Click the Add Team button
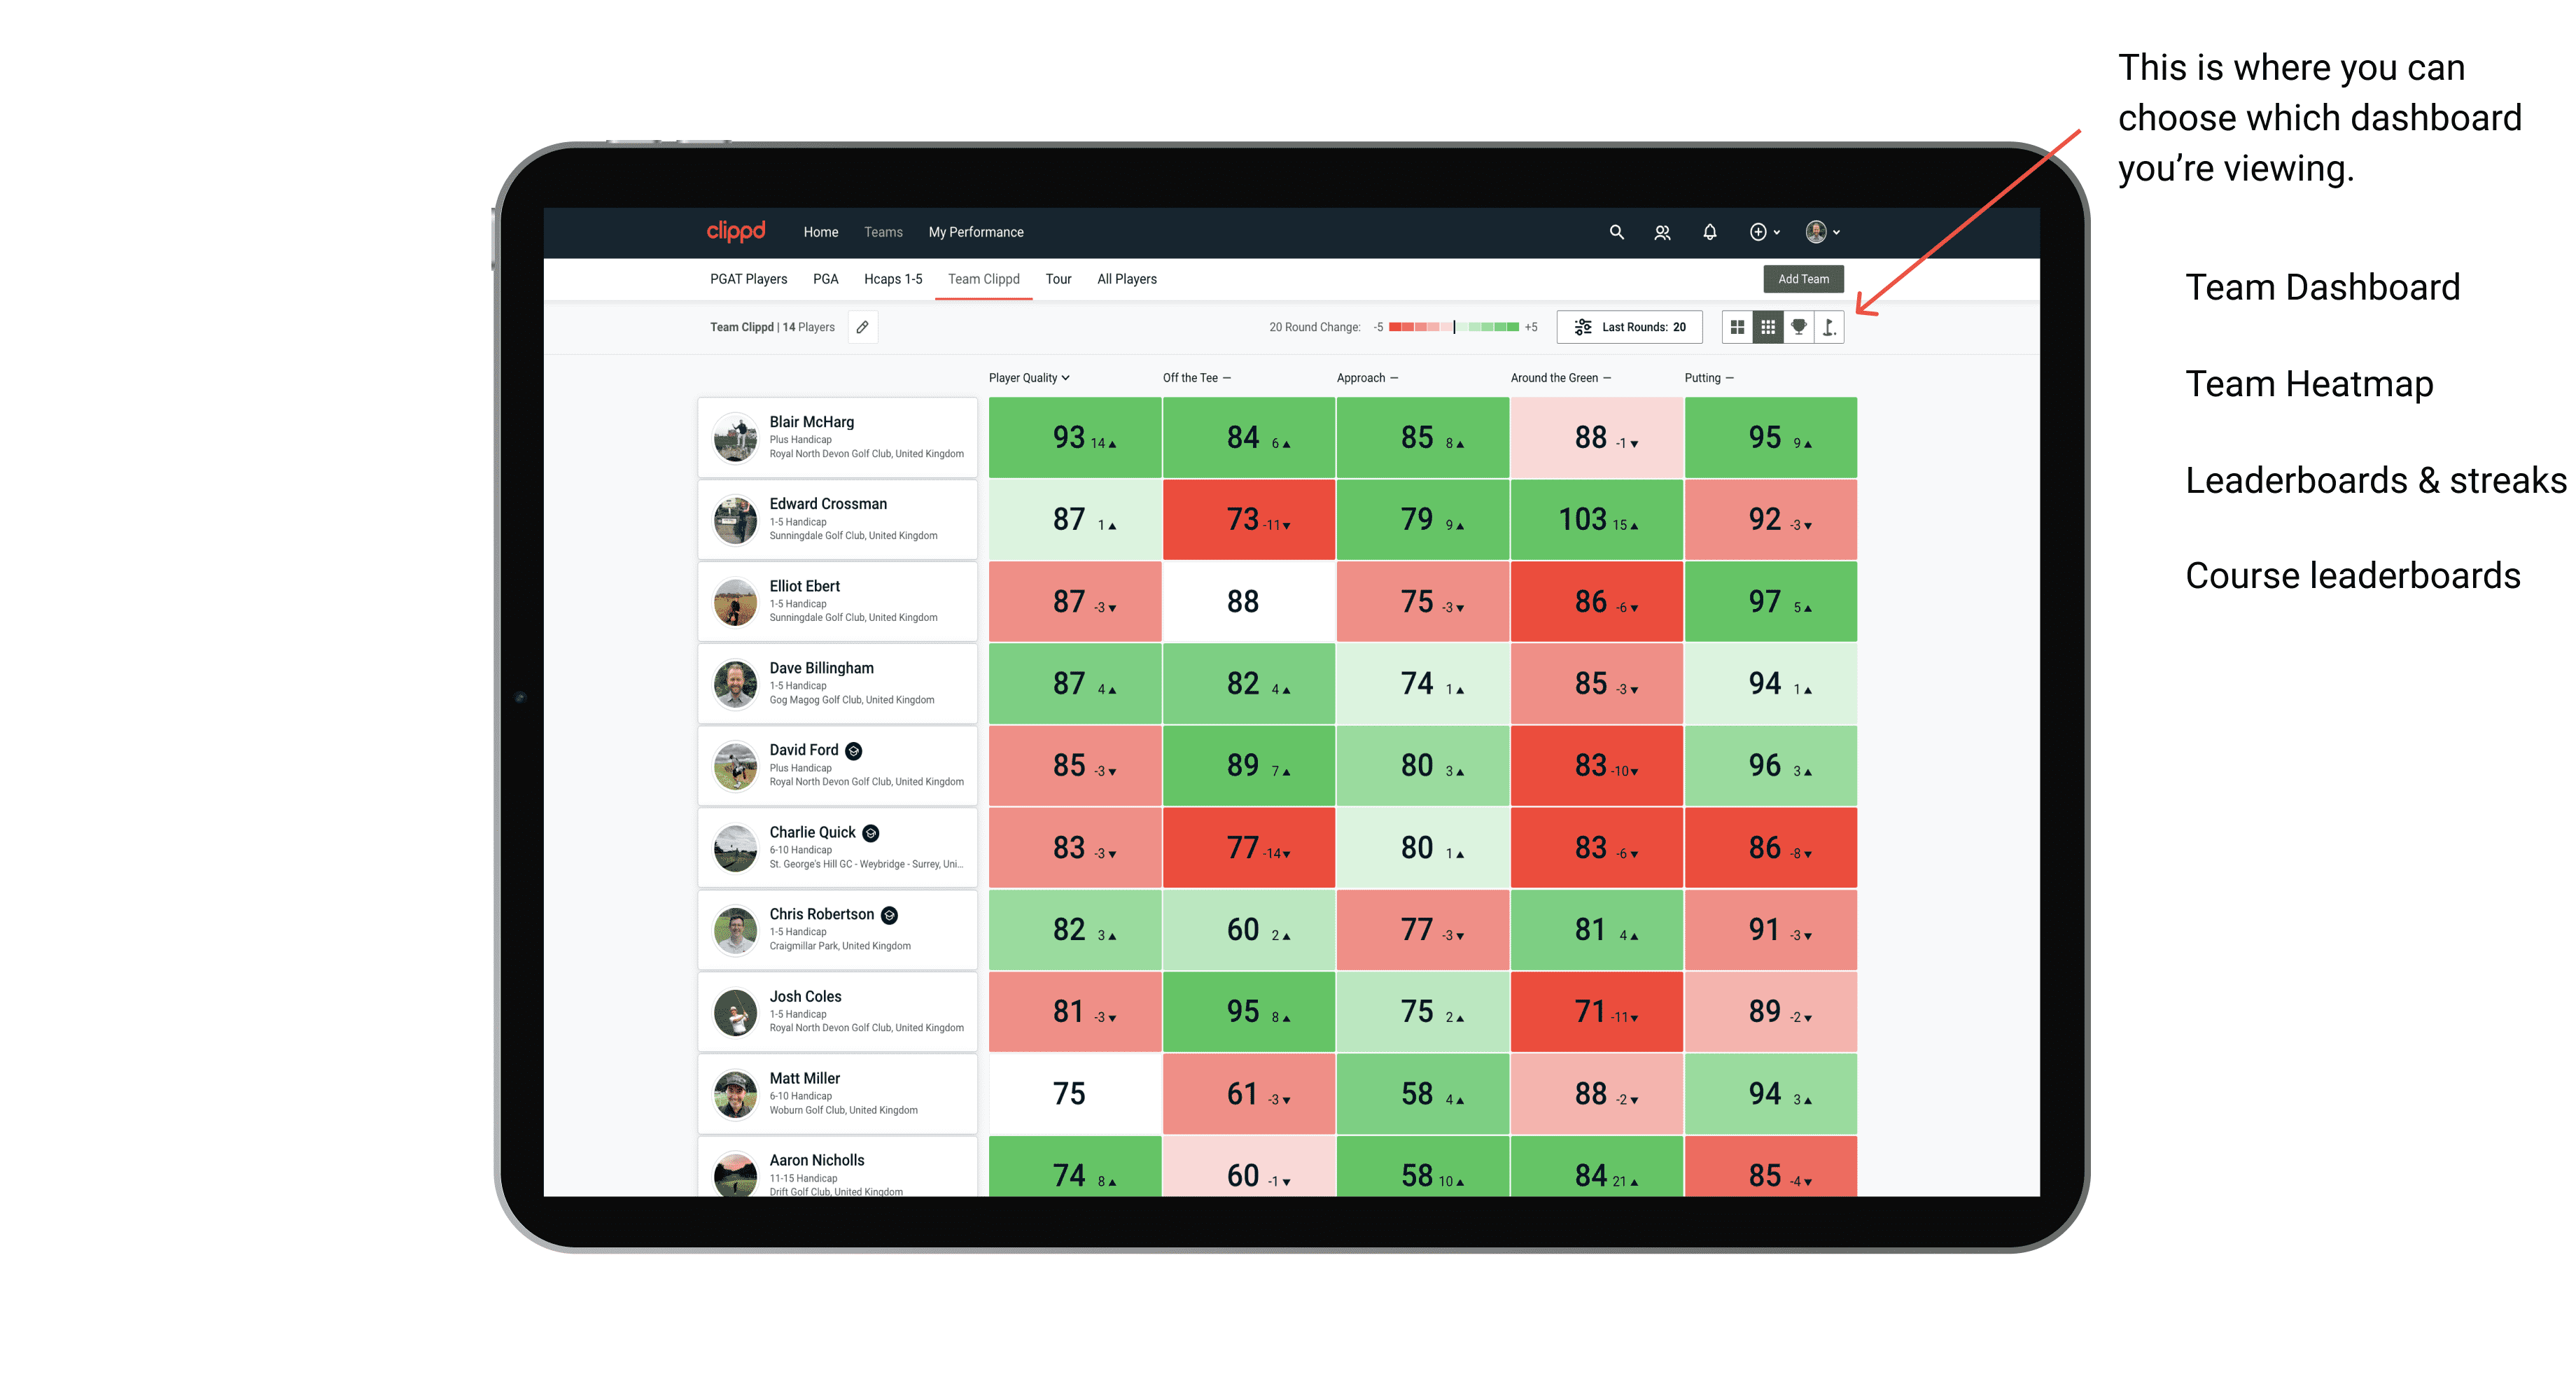The image size is (2576, 1386). pos(1805,278)
